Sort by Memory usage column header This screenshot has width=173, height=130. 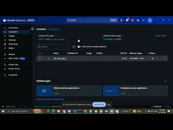pos(136,53)
